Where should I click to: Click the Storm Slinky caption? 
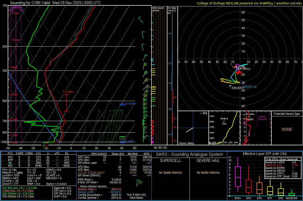pyautogui.click(x=186, y=143)
